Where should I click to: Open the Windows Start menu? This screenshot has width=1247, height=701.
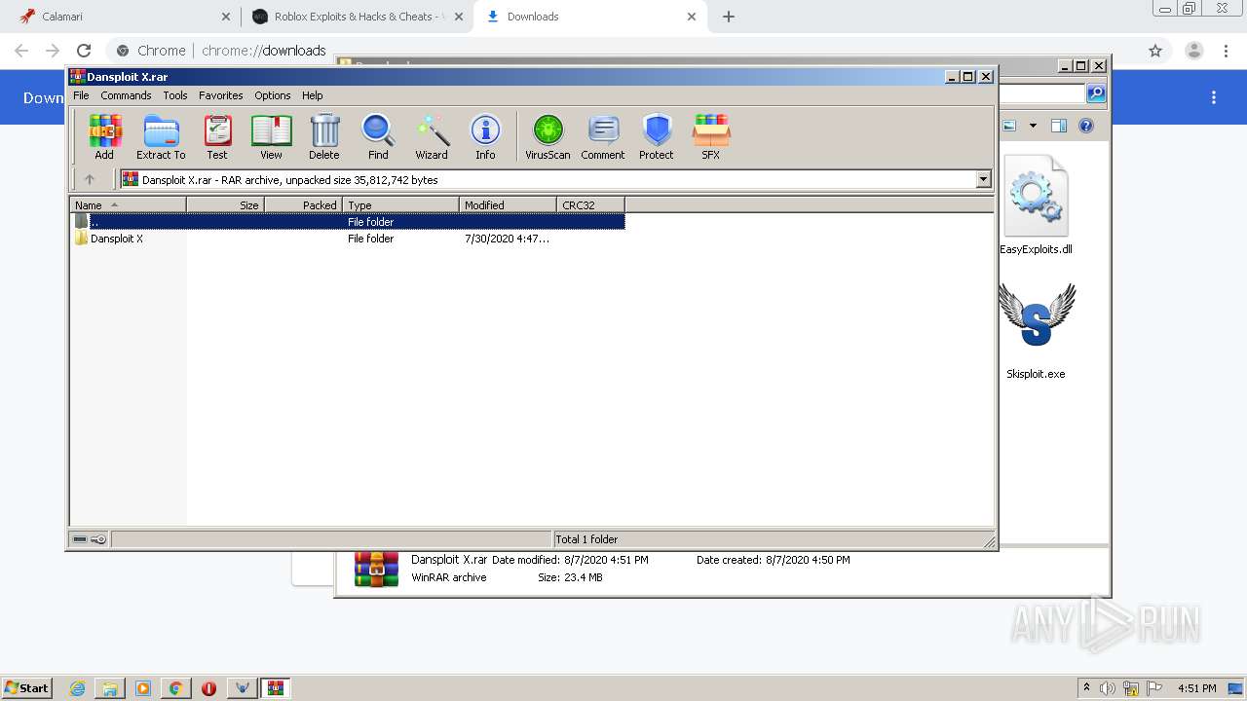27,687
